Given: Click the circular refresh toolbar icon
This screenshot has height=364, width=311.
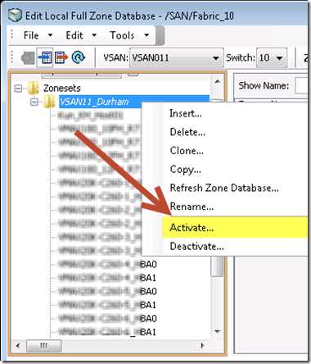Looking at the screenshot, I should (x=79, y=57).
